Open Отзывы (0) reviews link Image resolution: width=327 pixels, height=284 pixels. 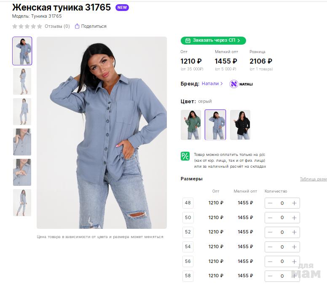click(57, 26)
